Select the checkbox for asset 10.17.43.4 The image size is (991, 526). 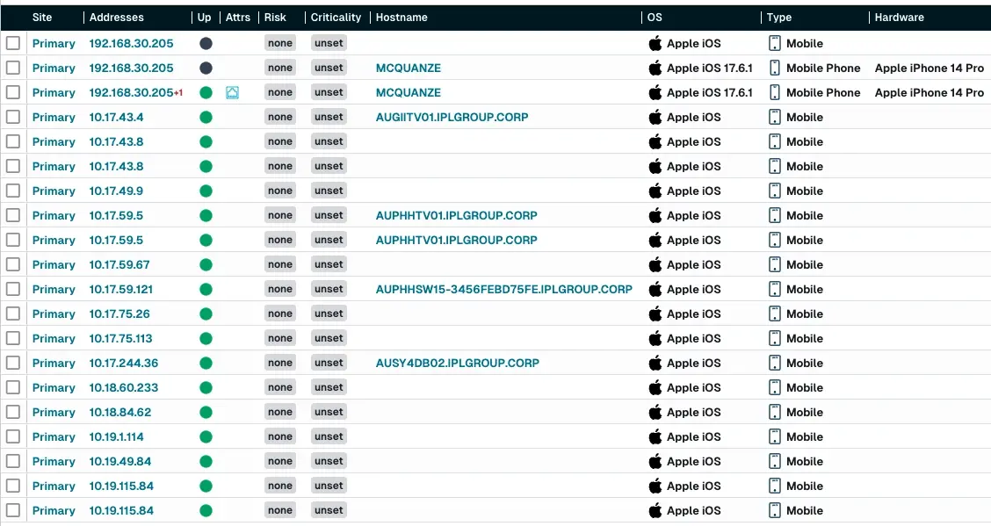click(12, 117)
